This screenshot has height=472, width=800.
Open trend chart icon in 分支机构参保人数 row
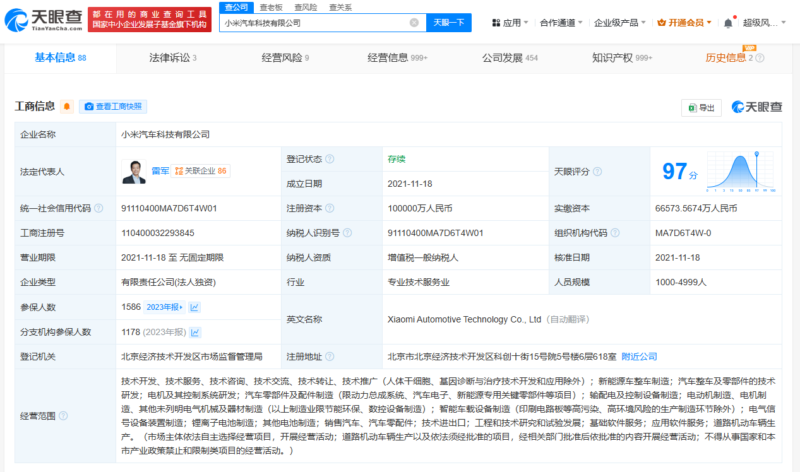(x=195, y=332)
